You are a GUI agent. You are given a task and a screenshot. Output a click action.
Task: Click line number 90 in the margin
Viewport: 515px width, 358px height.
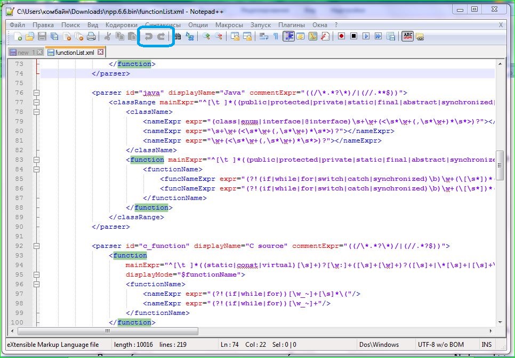pyautogui.click(x=19, y=227)
